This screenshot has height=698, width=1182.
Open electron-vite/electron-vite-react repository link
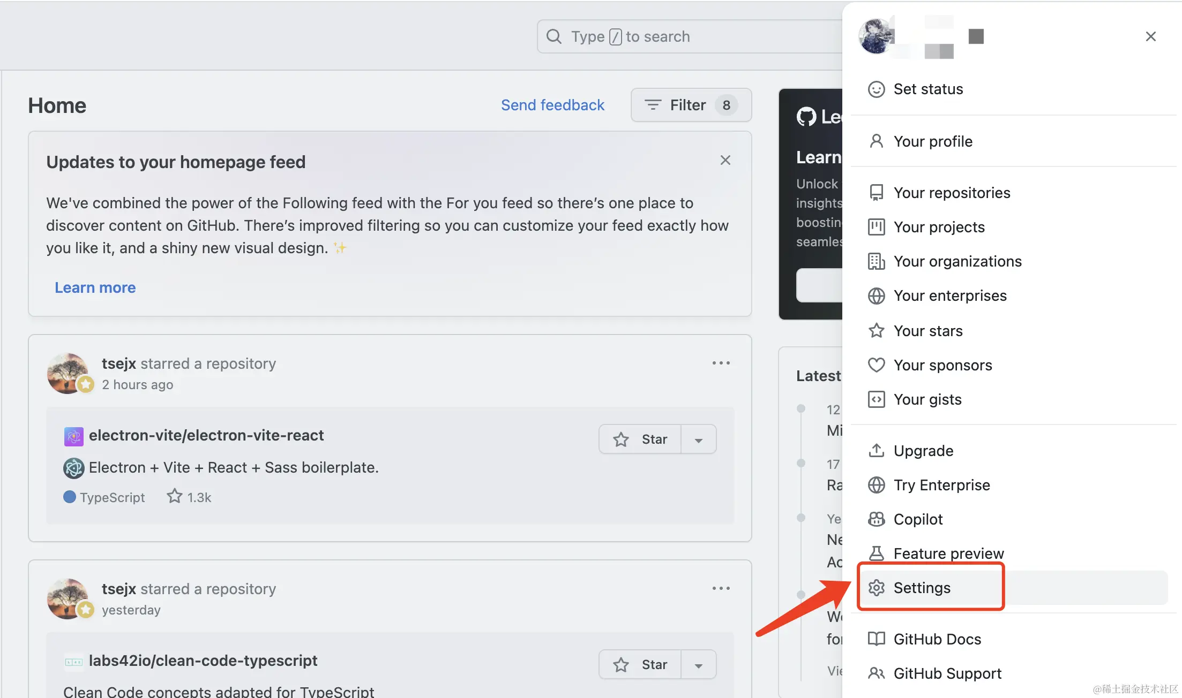[x=206, y=435]
